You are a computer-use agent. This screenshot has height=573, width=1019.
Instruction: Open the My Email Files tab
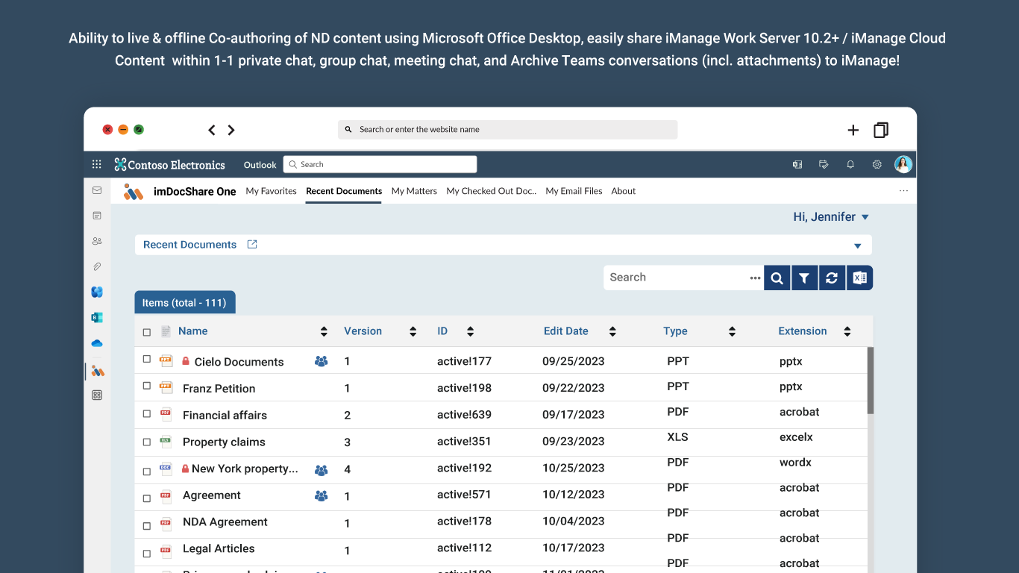tap(574, 191)
